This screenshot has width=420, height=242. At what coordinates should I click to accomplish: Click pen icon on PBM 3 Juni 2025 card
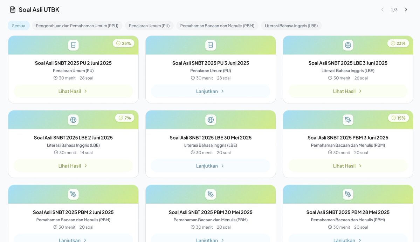348,120
